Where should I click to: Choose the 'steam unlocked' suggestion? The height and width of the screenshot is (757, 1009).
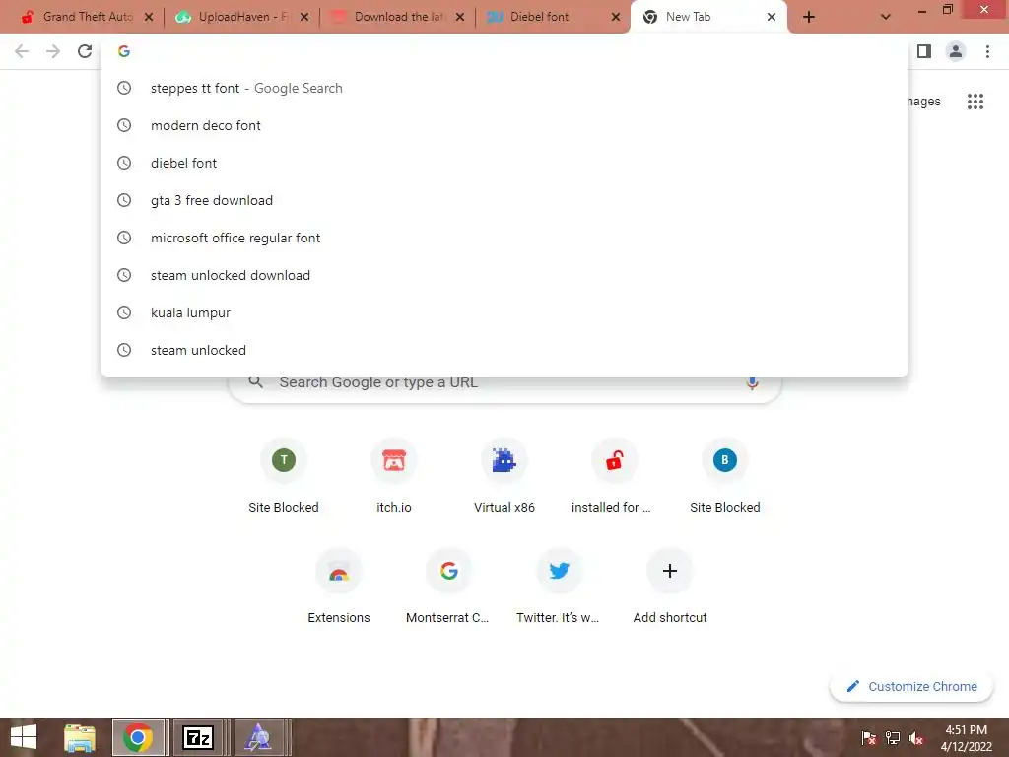pyautogui.click(x=504, y=350)
